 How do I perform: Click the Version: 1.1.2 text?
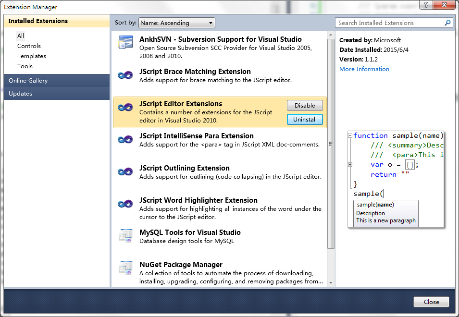tap(358, 60)
